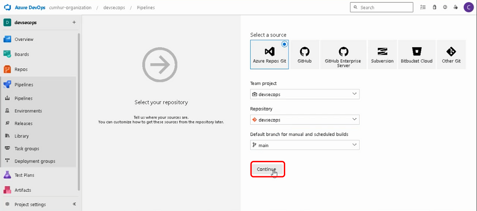Open the user settings icon in header
Screen dimensions: 477x211
(x=456, y=7)
